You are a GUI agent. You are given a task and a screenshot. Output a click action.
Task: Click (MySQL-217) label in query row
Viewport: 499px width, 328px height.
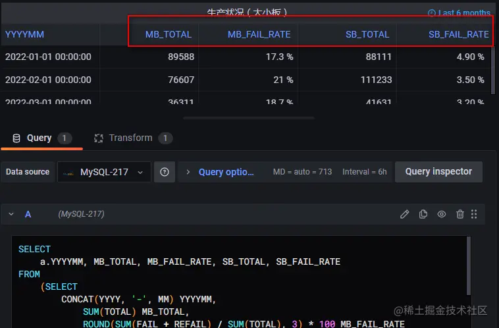pos(81,214)
